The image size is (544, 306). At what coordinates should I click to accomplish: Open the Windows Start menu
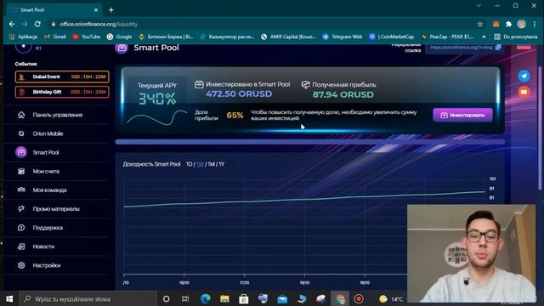[9, 298]
